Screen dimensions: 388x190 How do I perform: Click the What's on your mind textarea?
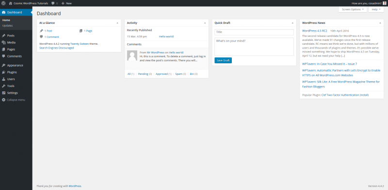pos(254,47)
